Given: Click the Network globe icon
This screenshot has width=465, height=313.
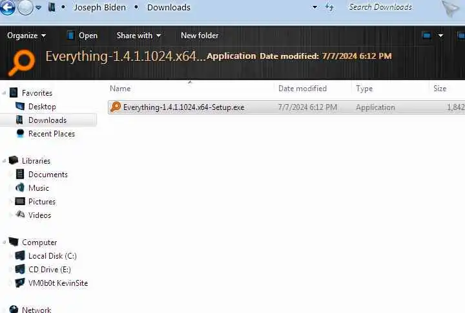Looking at the screenshot, I should pos(14,309).
